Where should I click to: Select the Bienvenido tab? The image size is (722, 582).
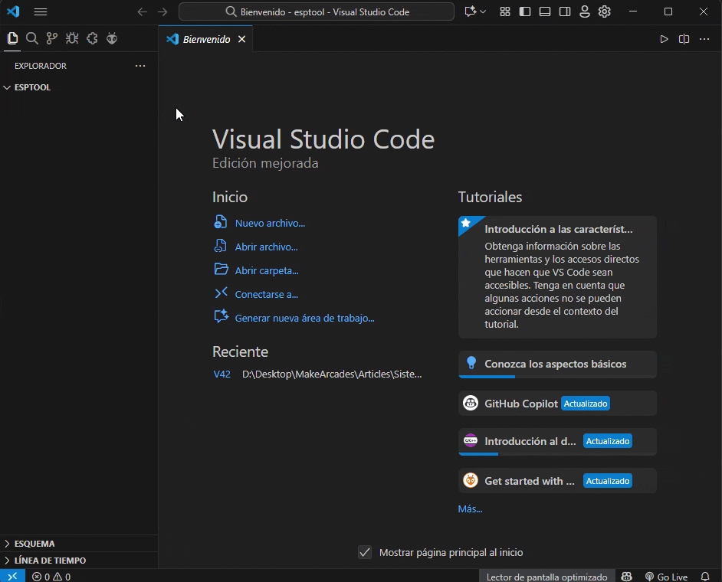(x=205, y=39)
